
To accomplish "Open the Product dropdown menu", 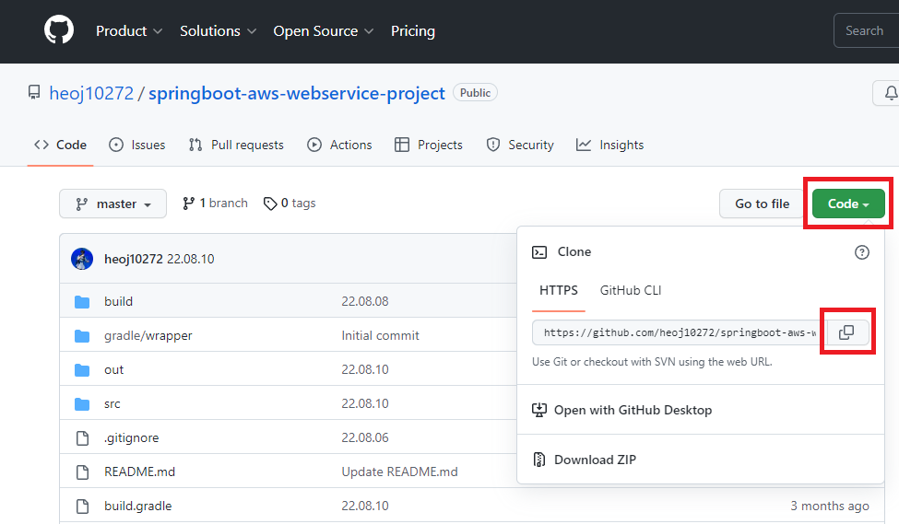I will [x=129, y=31].
